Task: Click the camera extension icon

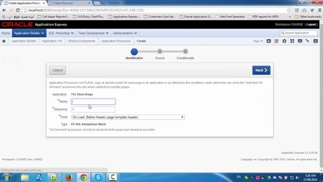Action: click(304, 10)
